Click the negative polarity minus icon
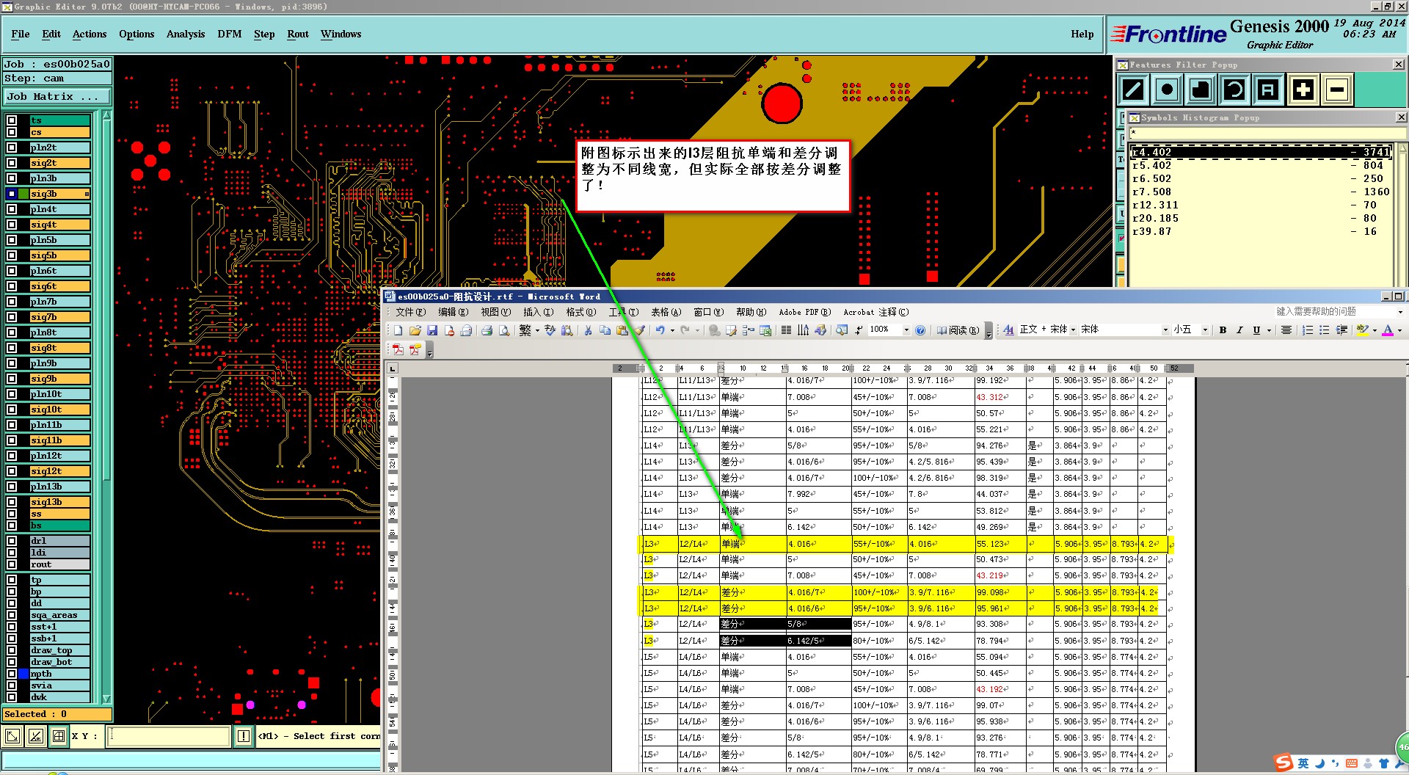The width and height of the screenshot is (1409, 775). (x=1337, y=90)
